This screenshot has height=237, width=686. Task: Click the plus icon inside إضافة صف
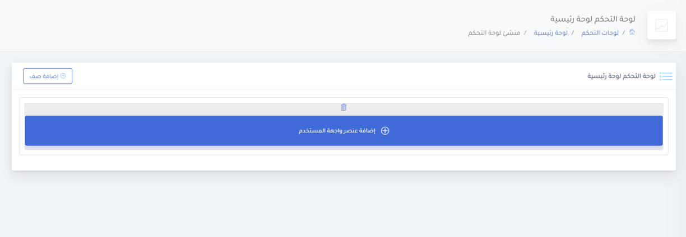point(63,76)
